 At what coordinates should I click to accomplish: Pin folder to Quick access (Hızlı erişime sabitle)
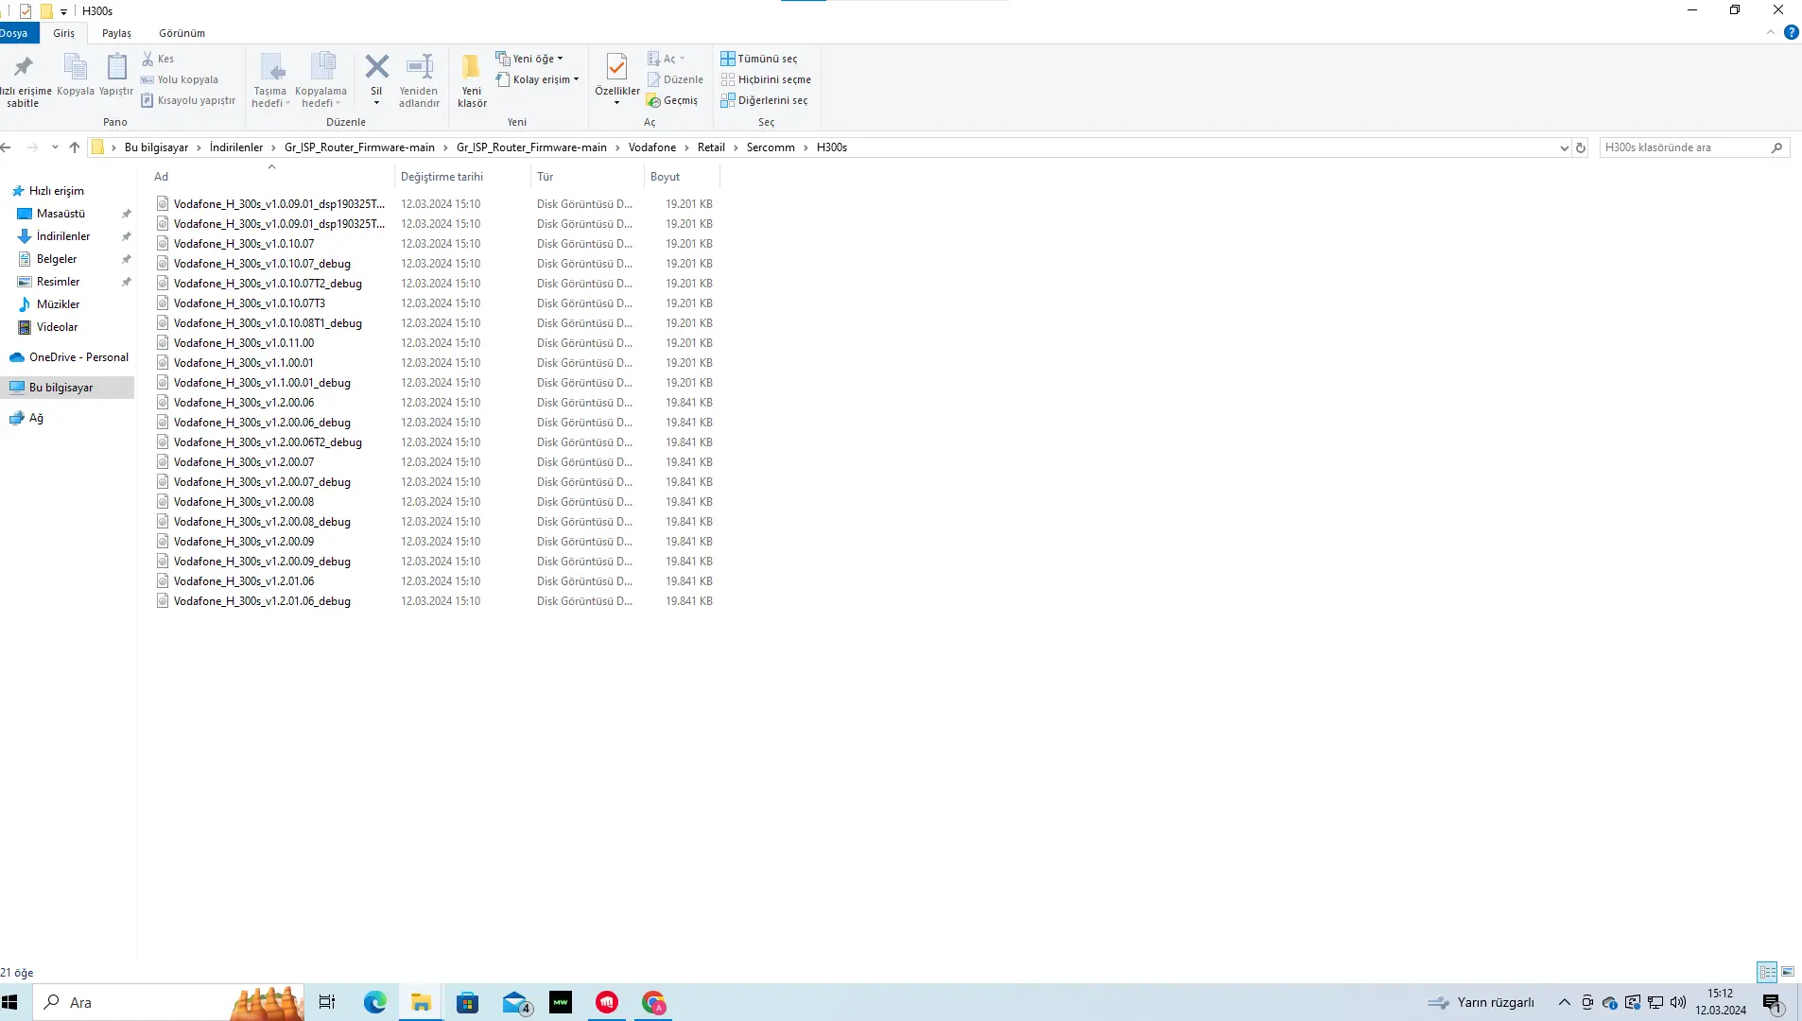coord(23,79)
